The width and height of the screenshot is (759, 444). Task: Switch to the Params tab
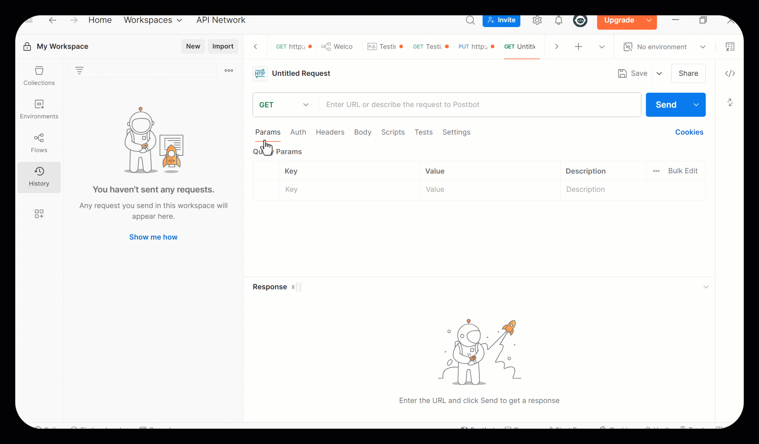click(x=268, y=132)
